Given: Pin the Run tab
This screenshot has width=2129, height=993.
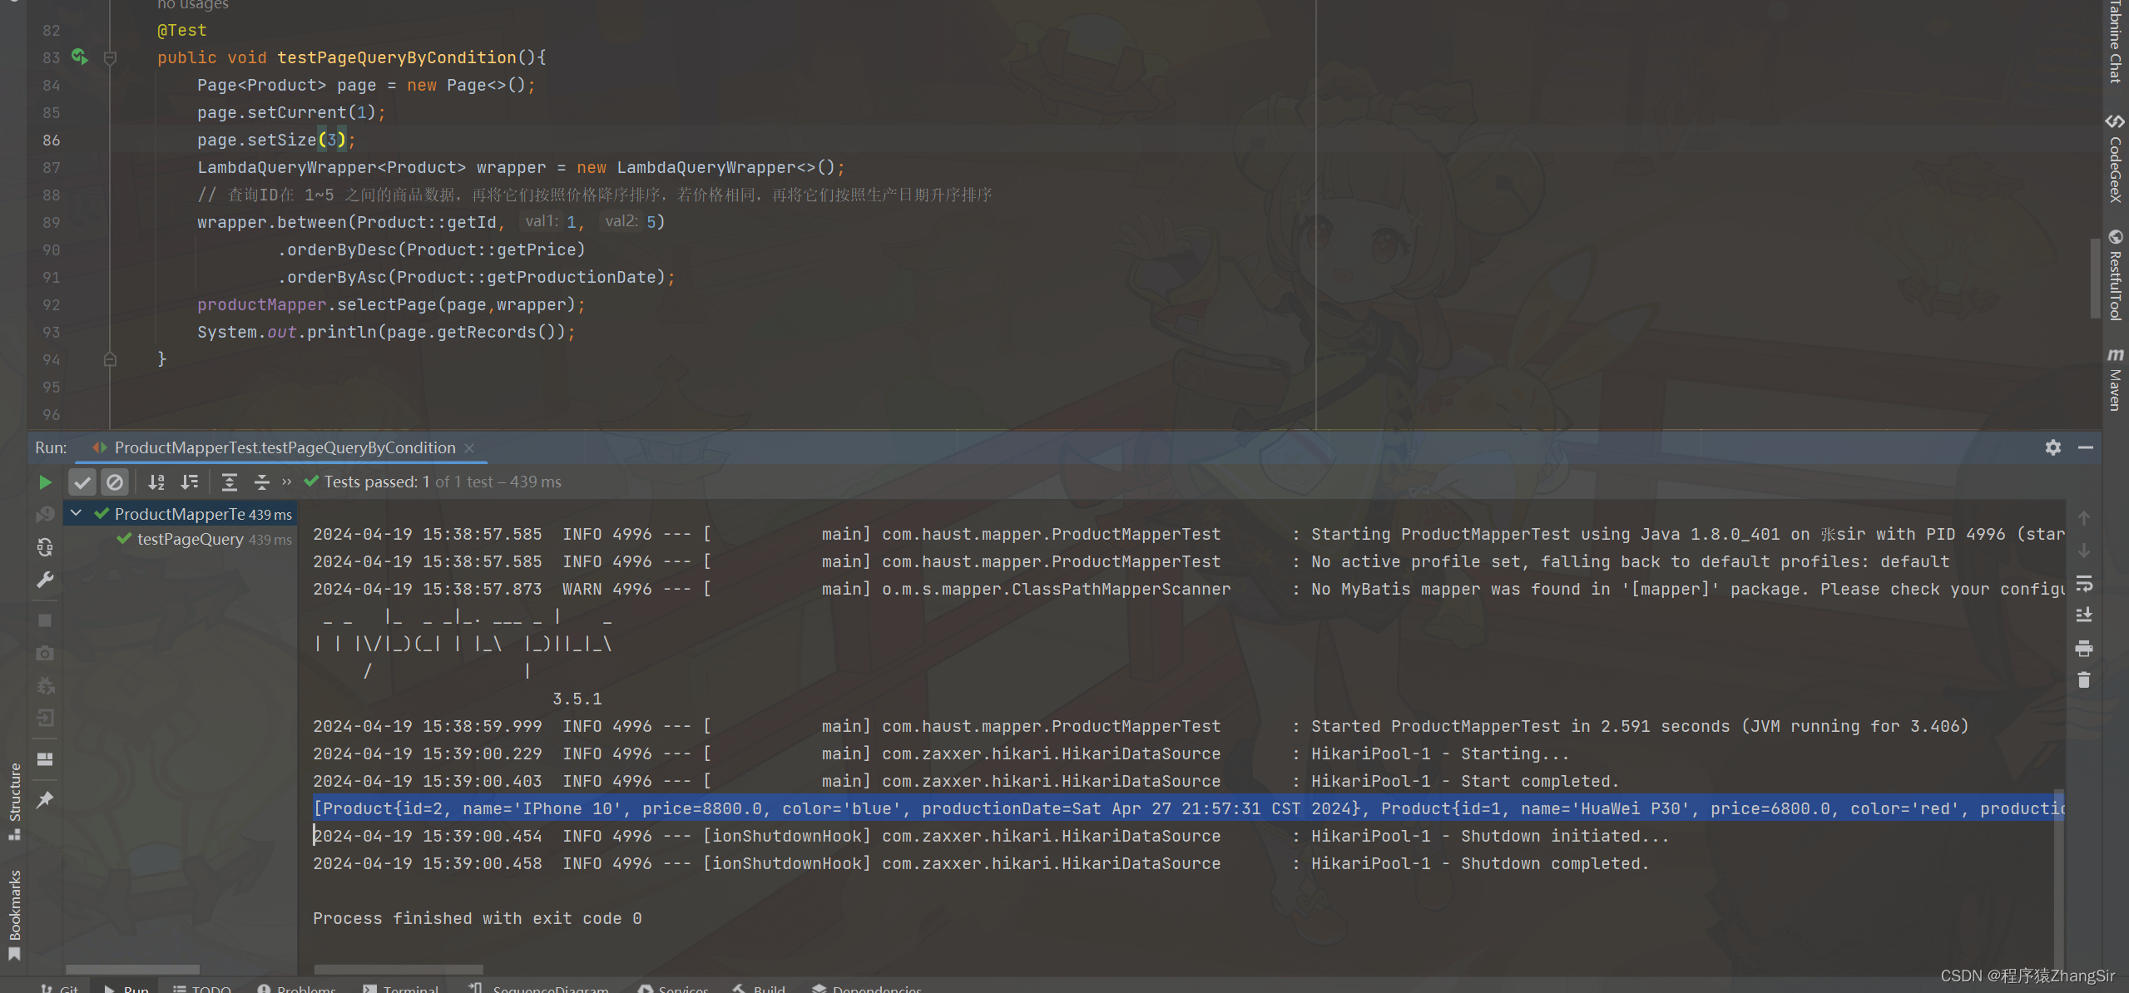Looking at the screenshot, I should tap(45, 800).
